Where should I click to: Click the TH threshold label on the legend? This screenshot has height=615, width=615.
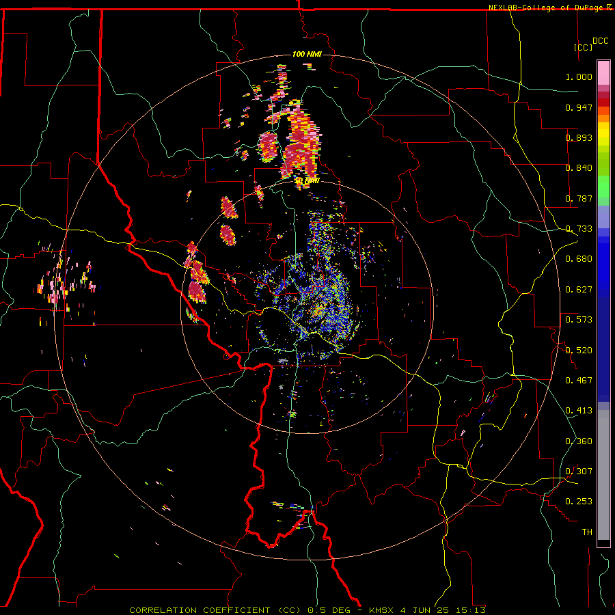coord(587,532)
